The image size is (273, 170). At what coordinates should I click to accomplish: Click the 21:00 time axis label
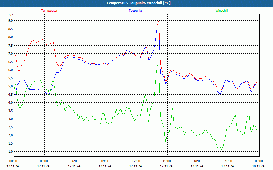point(228,161)
